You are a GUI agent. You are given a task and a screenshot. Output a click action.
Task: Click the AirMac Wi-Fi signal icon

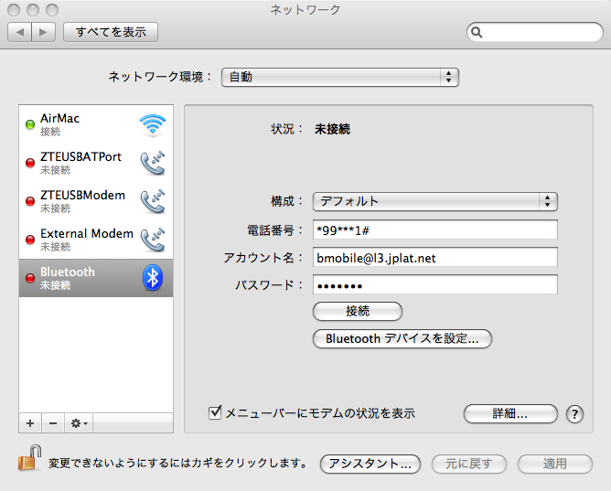coord(153,124)
